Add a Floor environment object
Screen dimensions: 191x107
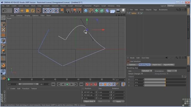click(x=113, y=11)
